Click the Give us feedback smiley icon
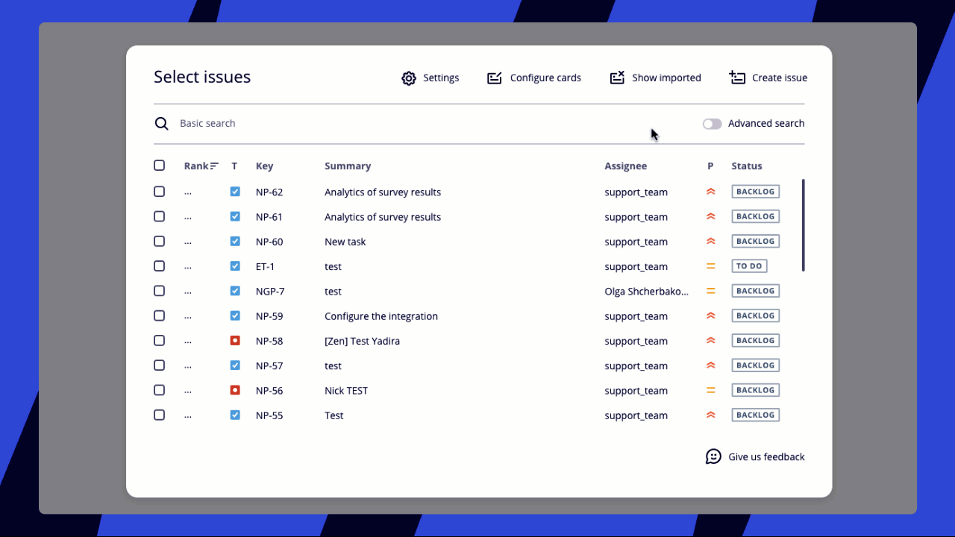This screenshot has height=537, width=955. (x=714, y=456)
